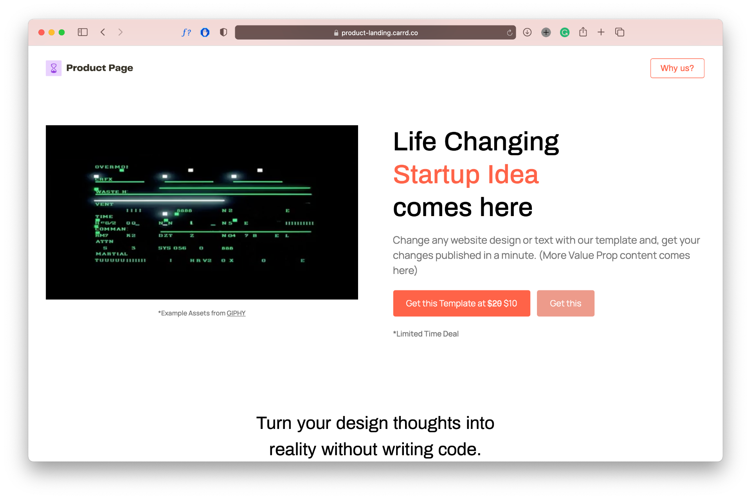Open the green Grammarly extension
The image size is (751, 499).
click(564, 32)
